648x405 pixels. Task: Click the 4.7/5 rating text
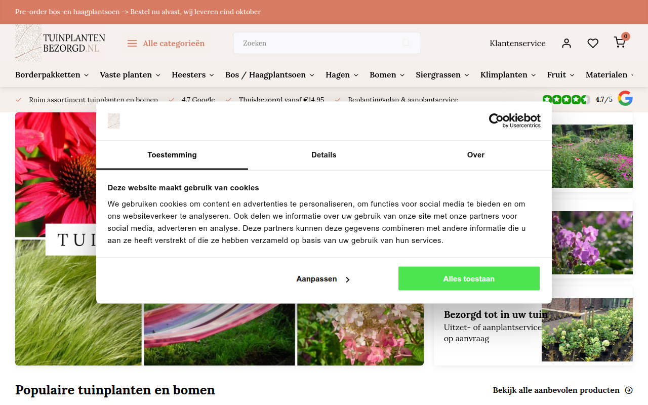click(x=604, y=100)
